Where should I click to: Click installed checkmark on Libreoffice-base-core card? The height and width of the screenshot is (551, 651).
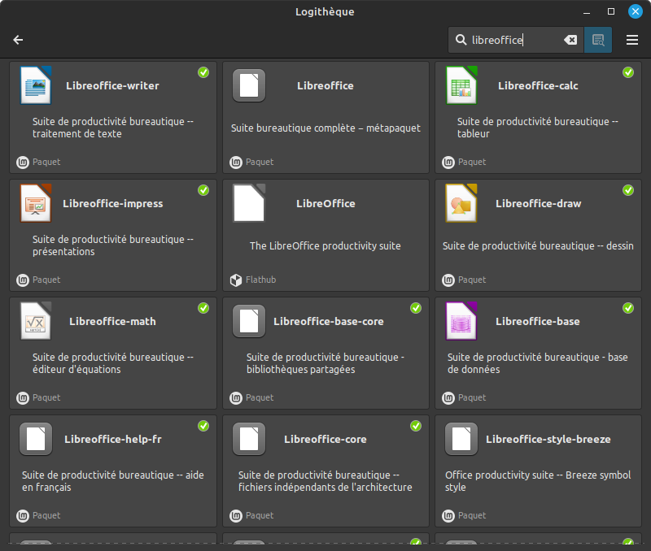click(416, 308)
